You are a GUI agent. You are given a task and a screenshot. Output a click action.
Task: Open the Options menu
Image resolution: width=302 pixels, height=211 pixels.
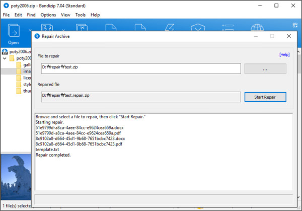[48, 15]
